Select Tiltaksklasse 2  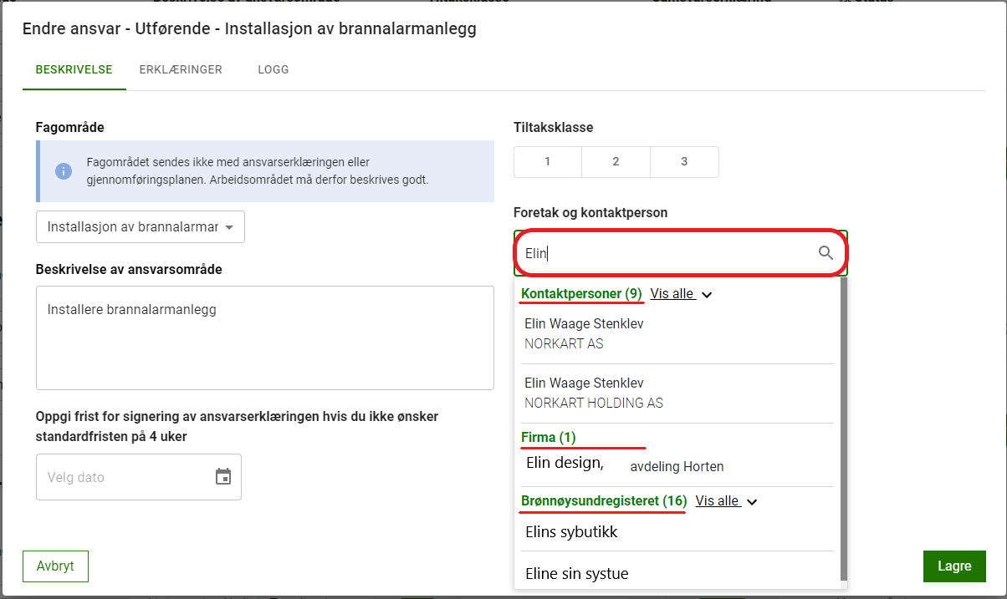click(616, 162)
